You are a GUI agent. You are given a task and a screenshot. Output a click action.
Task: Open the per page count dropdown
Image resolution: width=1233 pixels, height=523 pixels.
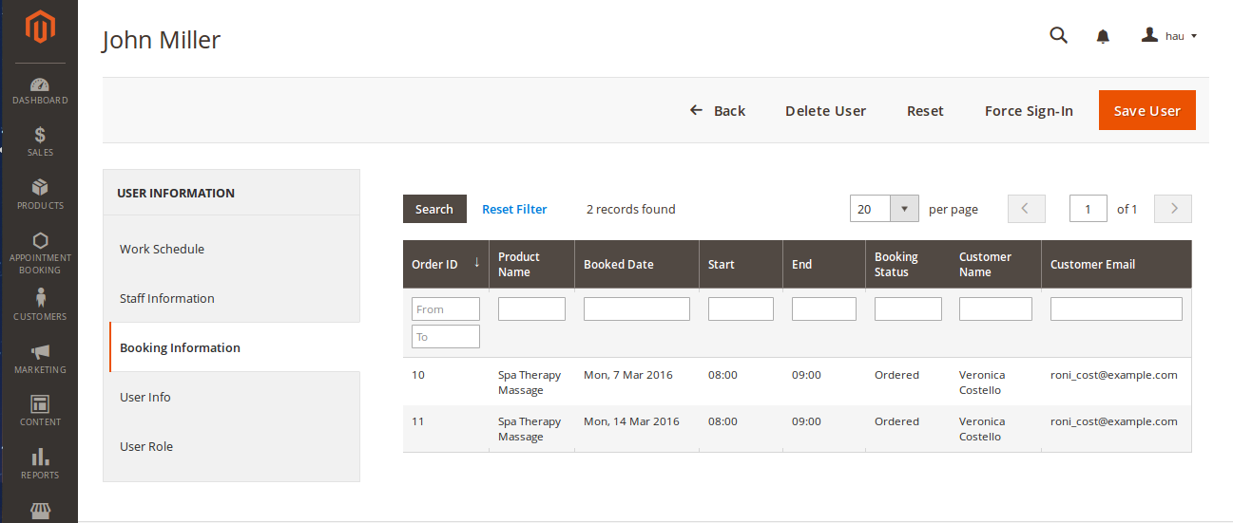coord(904,209)
